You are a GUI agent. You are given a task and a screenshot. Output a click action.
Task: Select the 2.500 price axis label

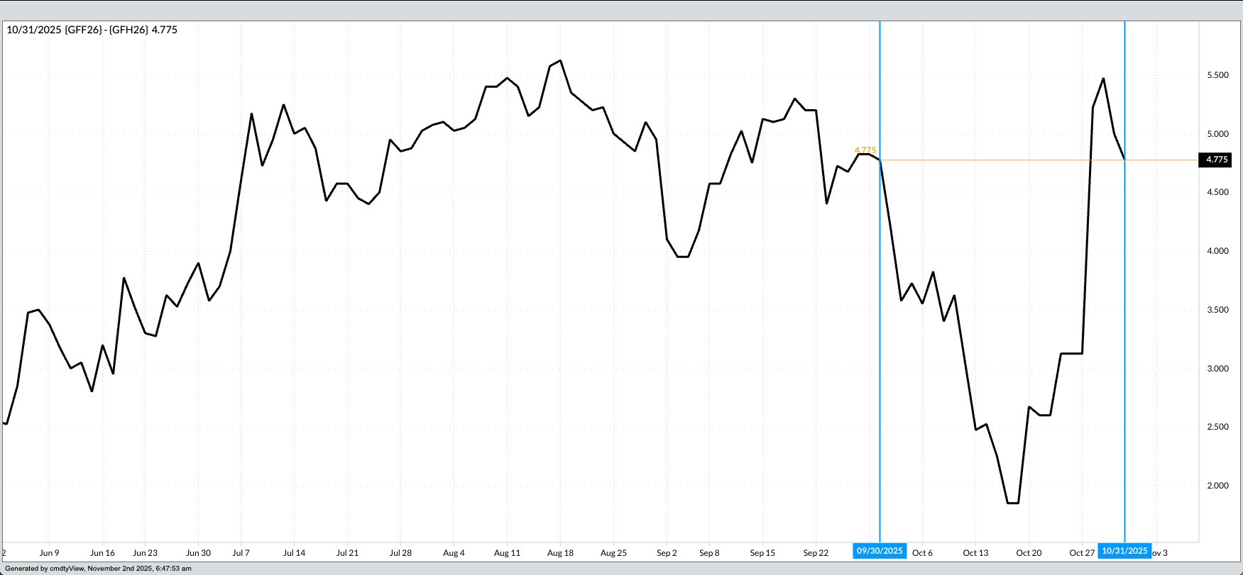(1217, 427)
